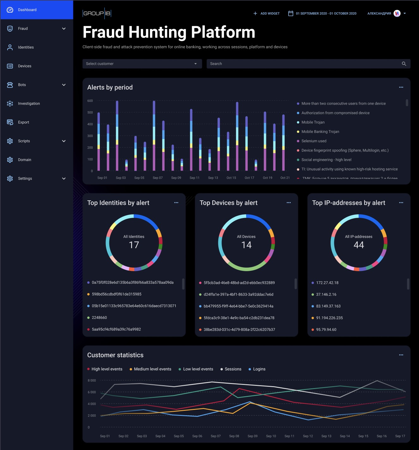
Task: Toggle Low level events series
Action: tap(196, 369)
